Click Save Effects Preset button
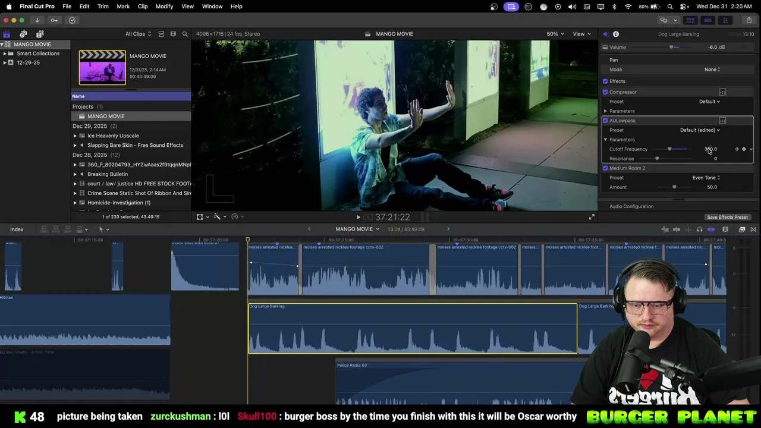 (x=727, y=217)
